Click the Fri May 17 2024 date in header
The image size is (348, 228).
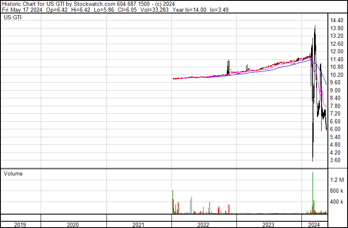(22, 10)
